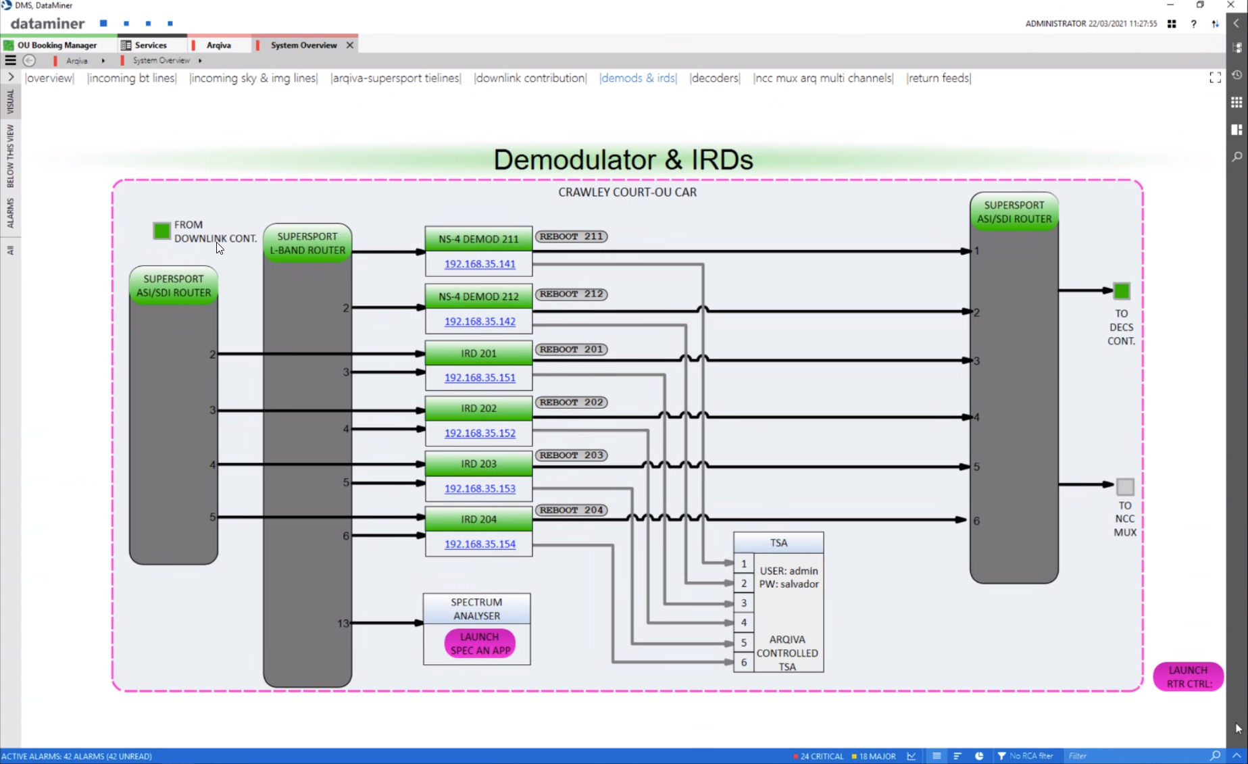Select the VISUAL side tab
Screen dimensions: 1248x764
coord(10,101)
